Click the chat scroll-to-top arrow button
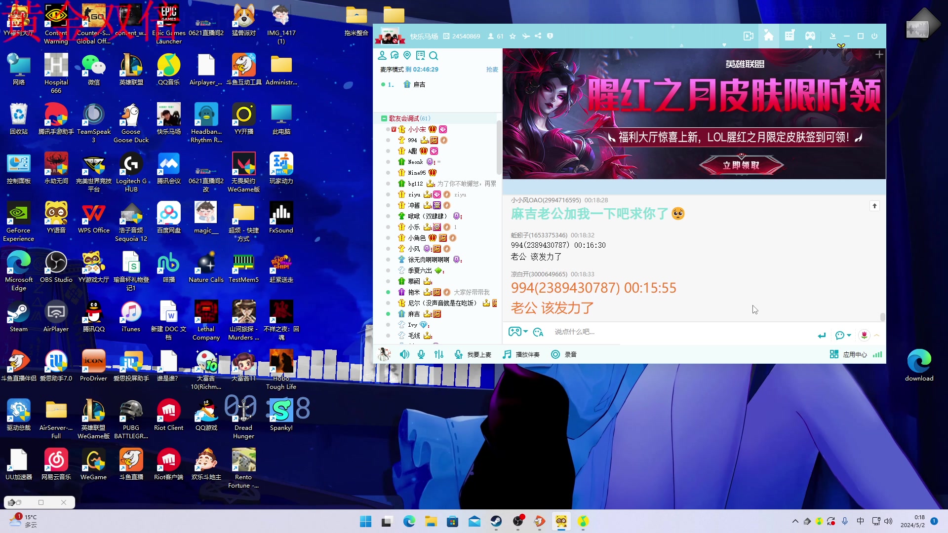Screen dimensions: 948x533 [874, 206]
